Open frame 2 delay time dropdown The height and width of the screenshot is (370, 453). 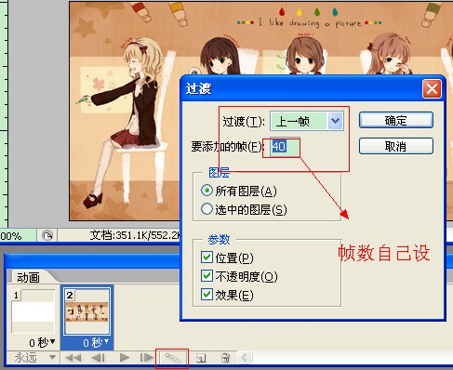point(107,341)
